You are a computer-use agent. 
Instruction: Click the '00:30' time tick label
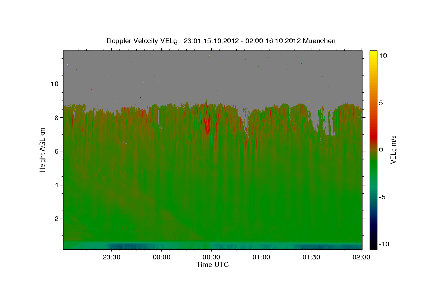tap(211, 258)
